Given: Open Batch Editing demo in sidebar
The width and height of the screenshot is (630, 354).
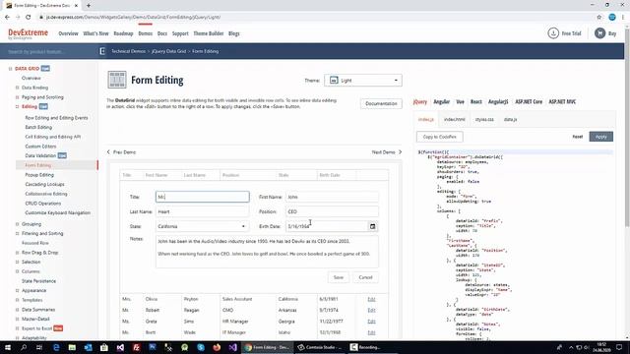Looking at the screenshot, I should coord(38,127).
